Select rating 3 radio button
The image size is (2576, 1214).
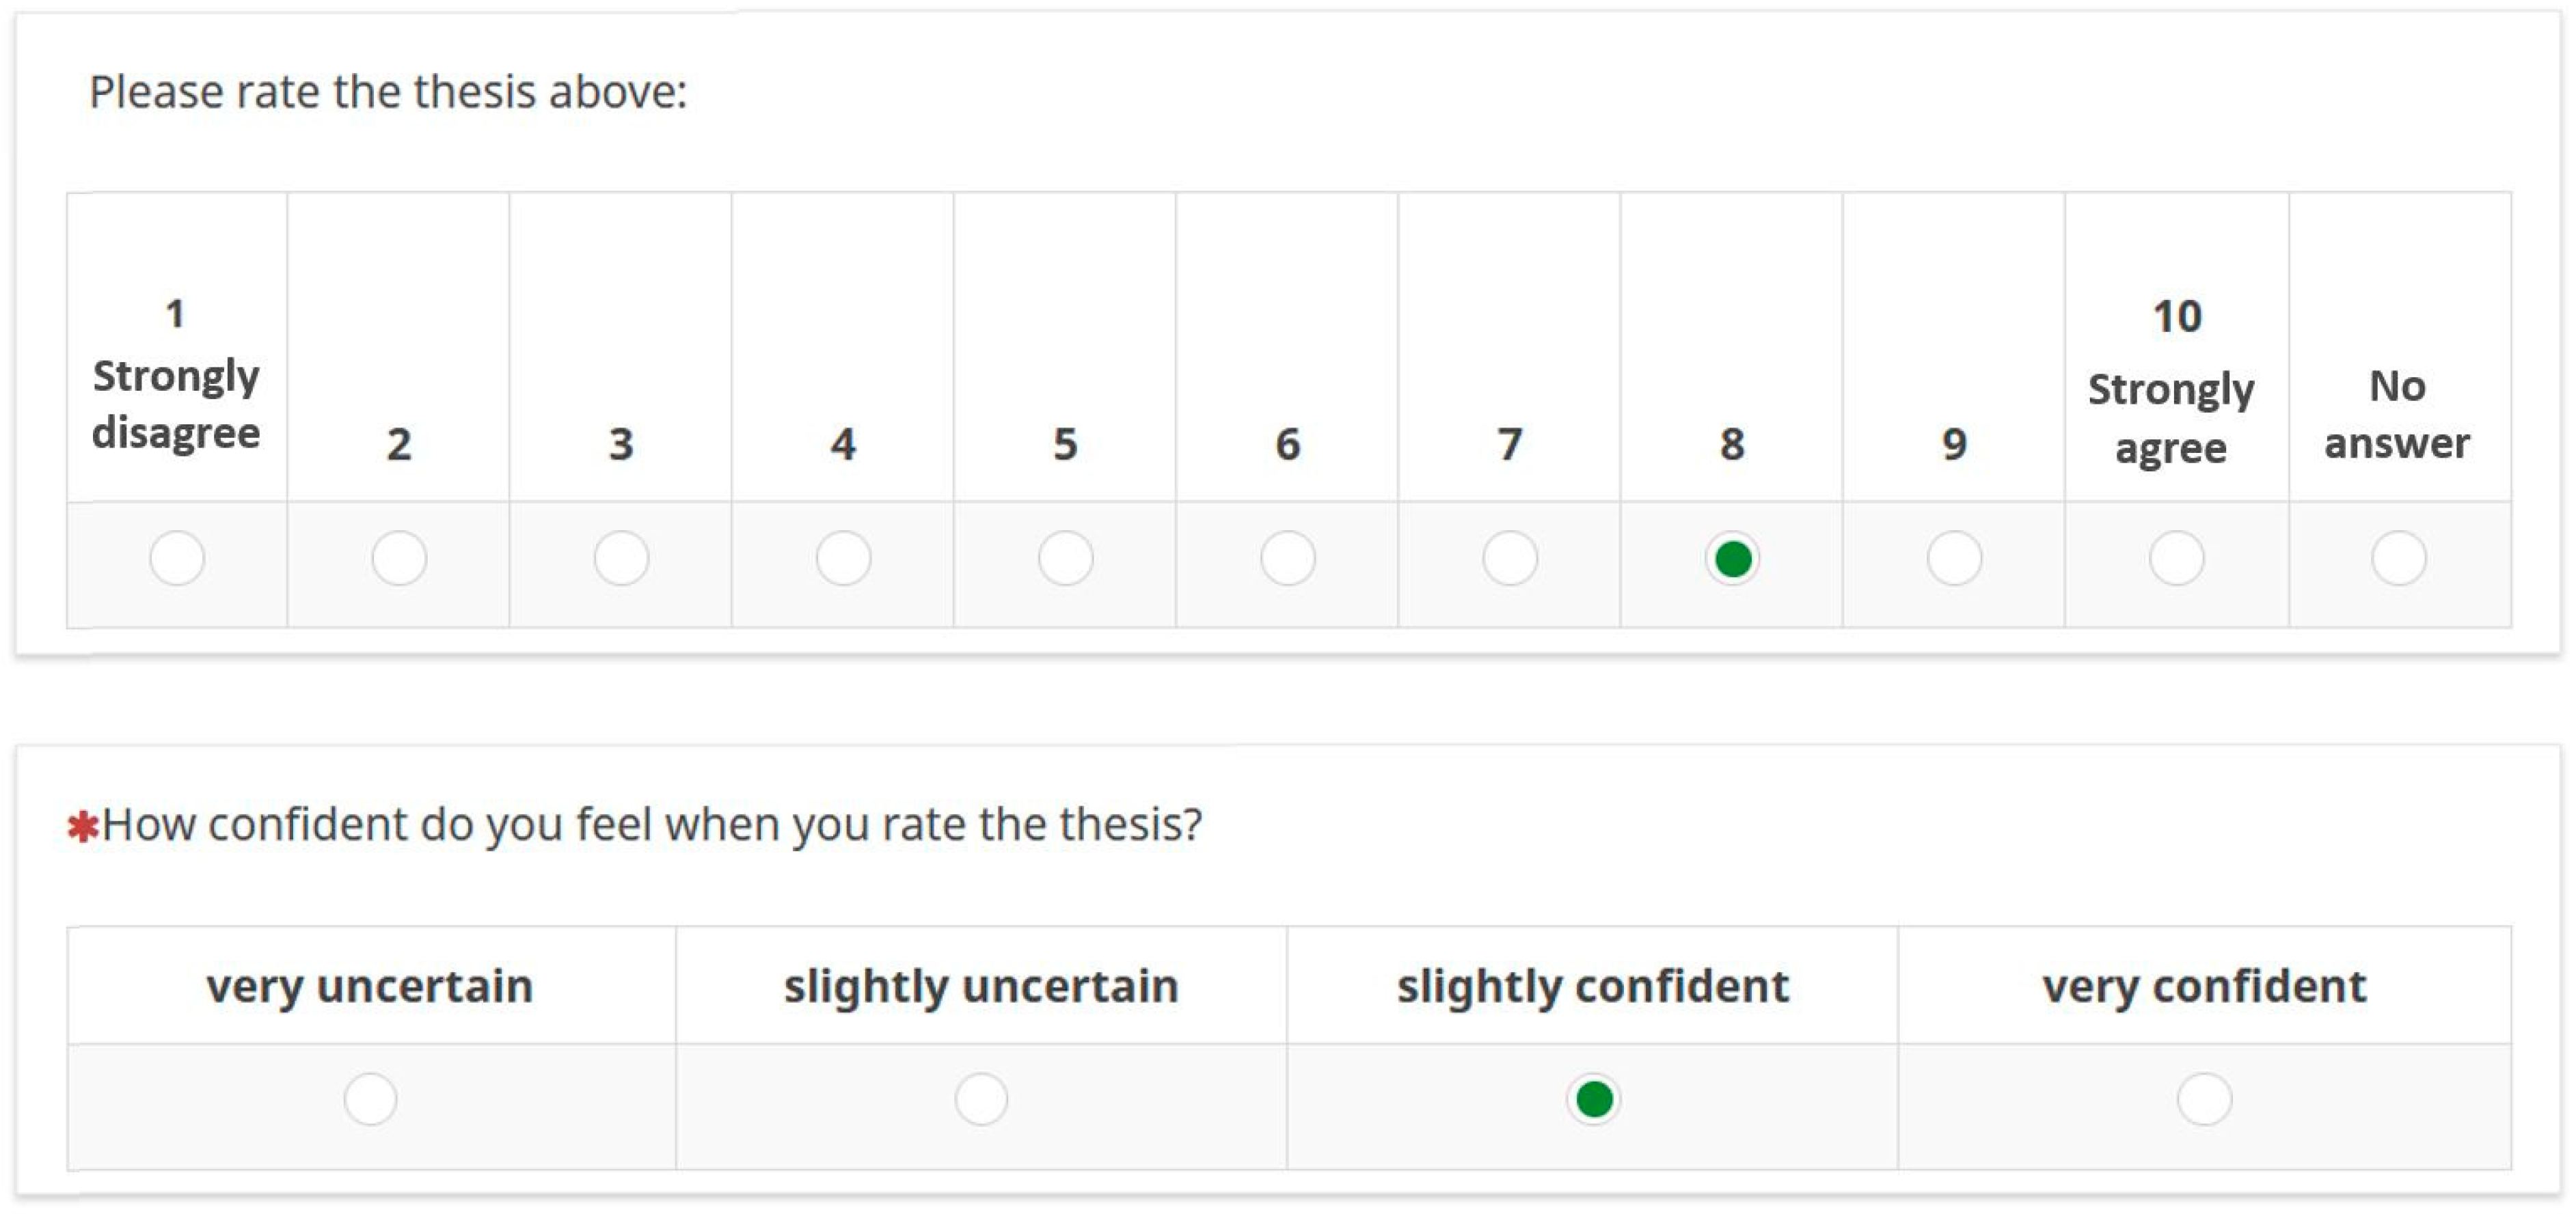621,557
